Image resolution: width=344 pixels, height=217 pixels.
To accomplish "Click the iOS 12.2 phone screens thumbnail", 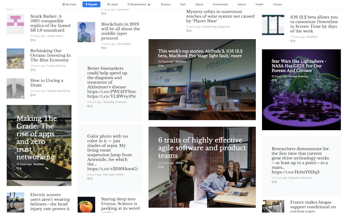I will click(x=273, y=25).
